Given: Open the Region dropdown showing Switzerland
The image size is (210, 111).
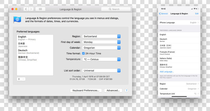Looking at the screenshot, I should pos(101,36).
